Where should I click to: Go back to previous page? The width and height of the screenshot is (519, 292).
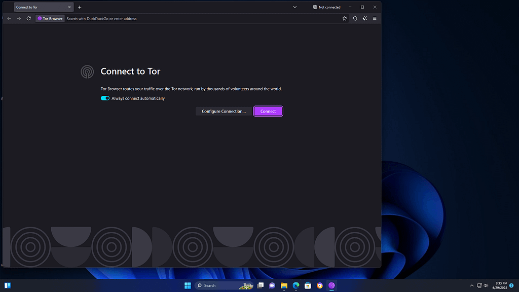9,19
